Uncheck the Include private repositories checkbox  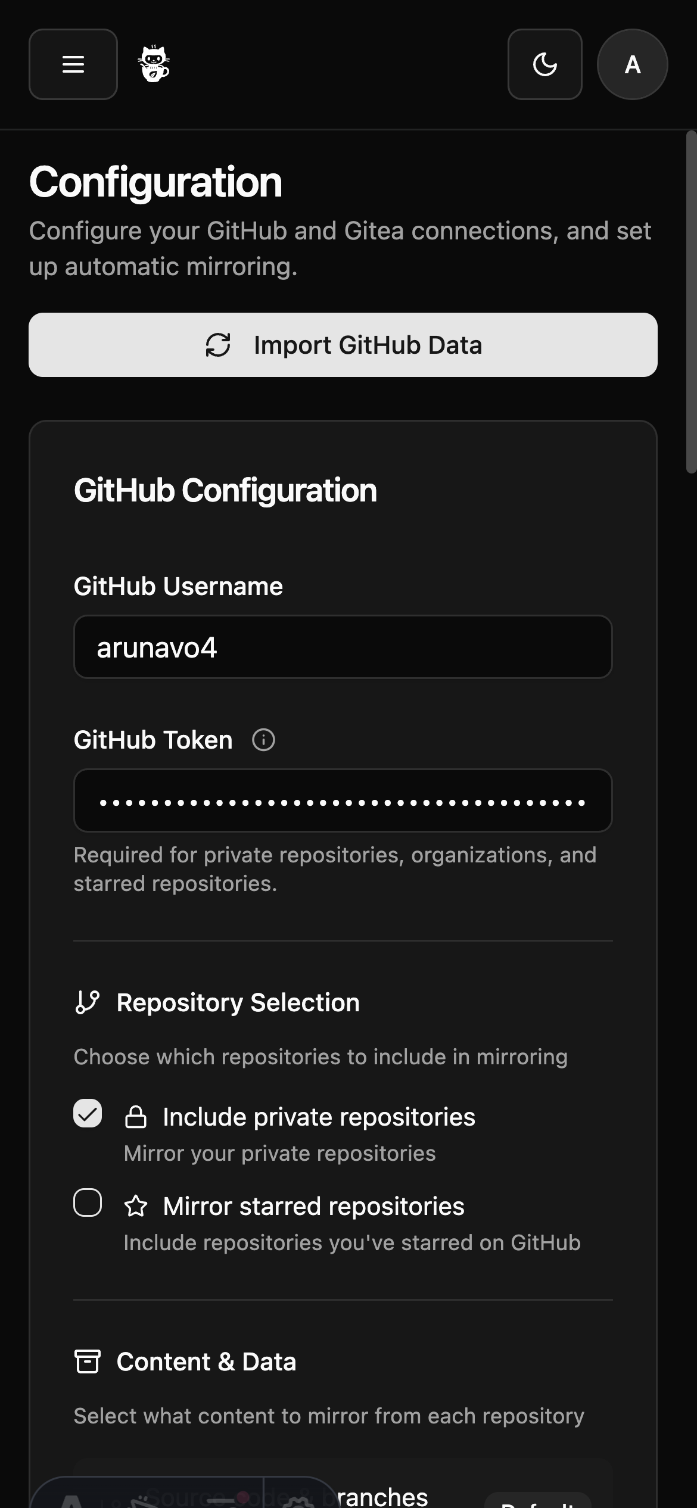[88, 1114]
